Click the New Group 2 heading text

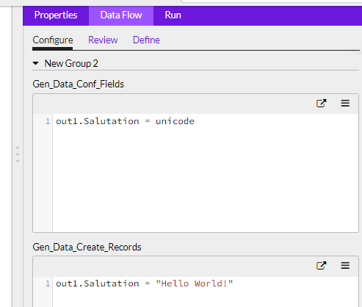(x=71, y=63)
